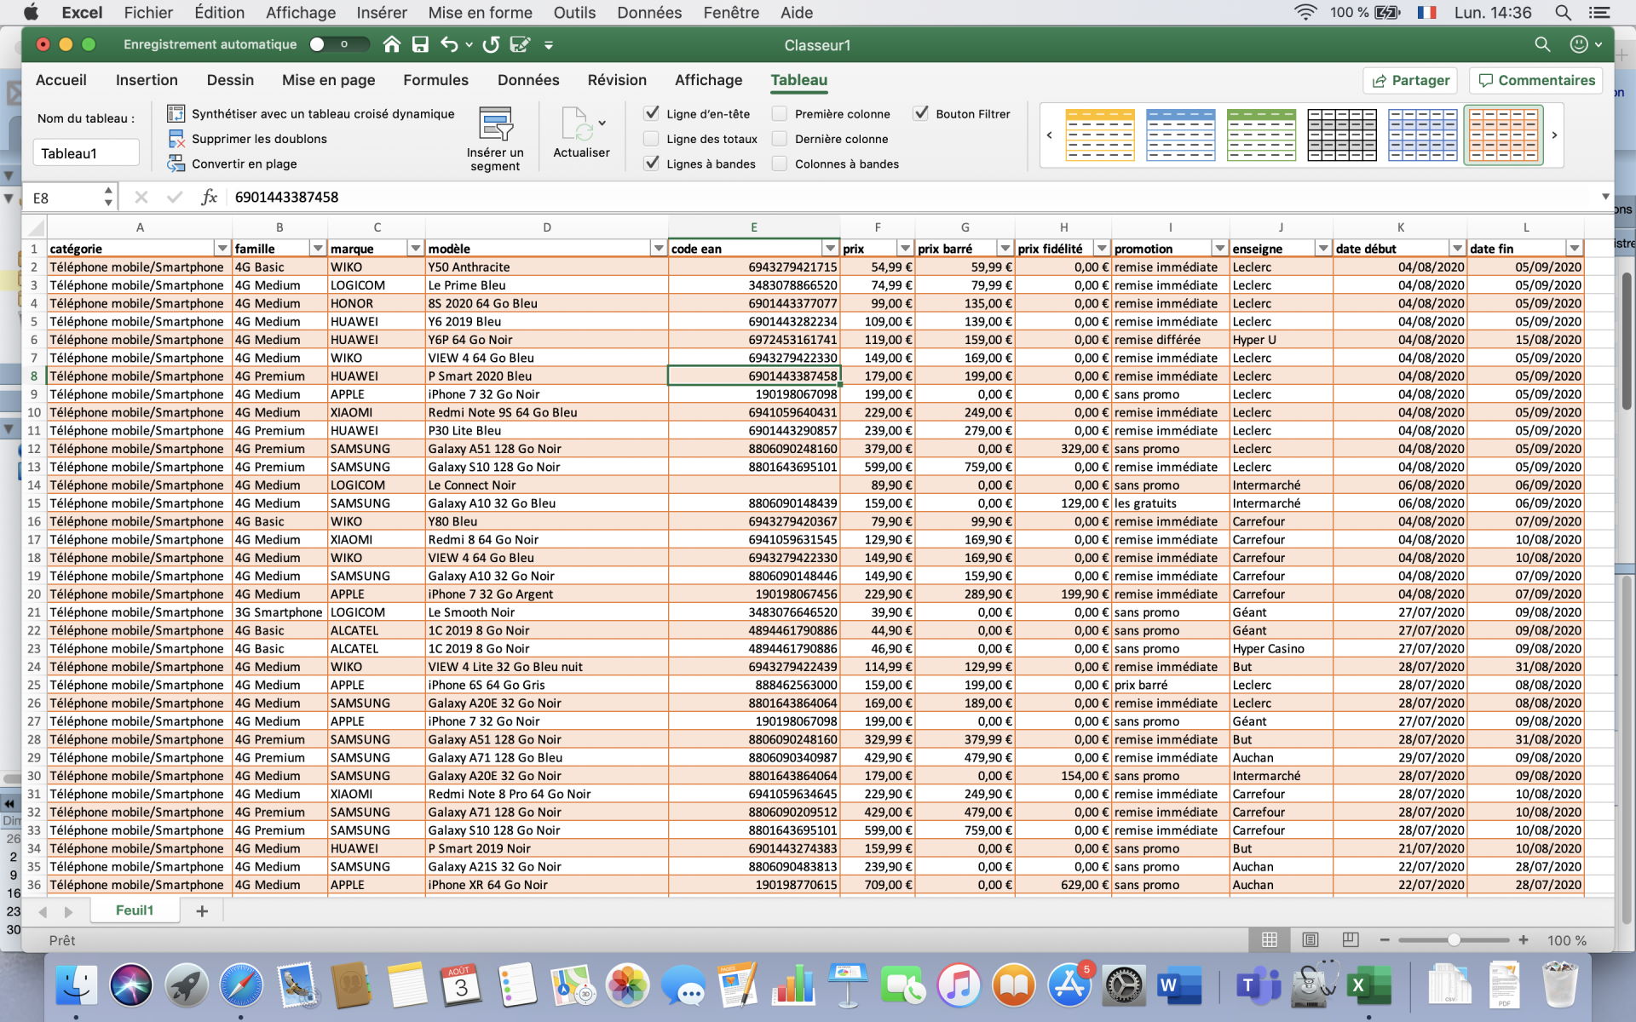The width and height of the screenshot is (1636, 1022).
Task: Click the Insérer un segment icon
Action: (495, 125)
